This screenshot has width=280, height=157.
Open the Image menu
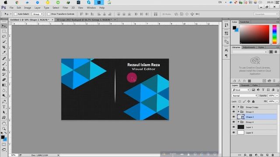[x=28, y=8]
